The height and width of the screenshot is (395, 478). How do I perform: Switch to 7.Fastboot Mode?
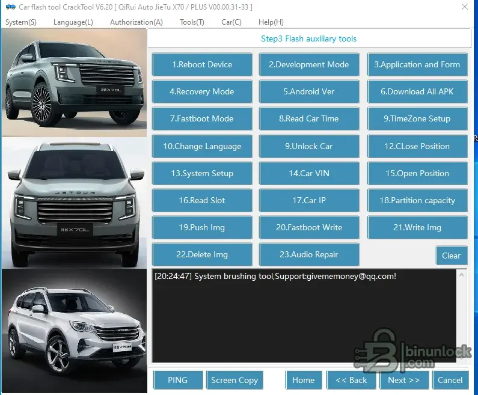pos(202,119)
